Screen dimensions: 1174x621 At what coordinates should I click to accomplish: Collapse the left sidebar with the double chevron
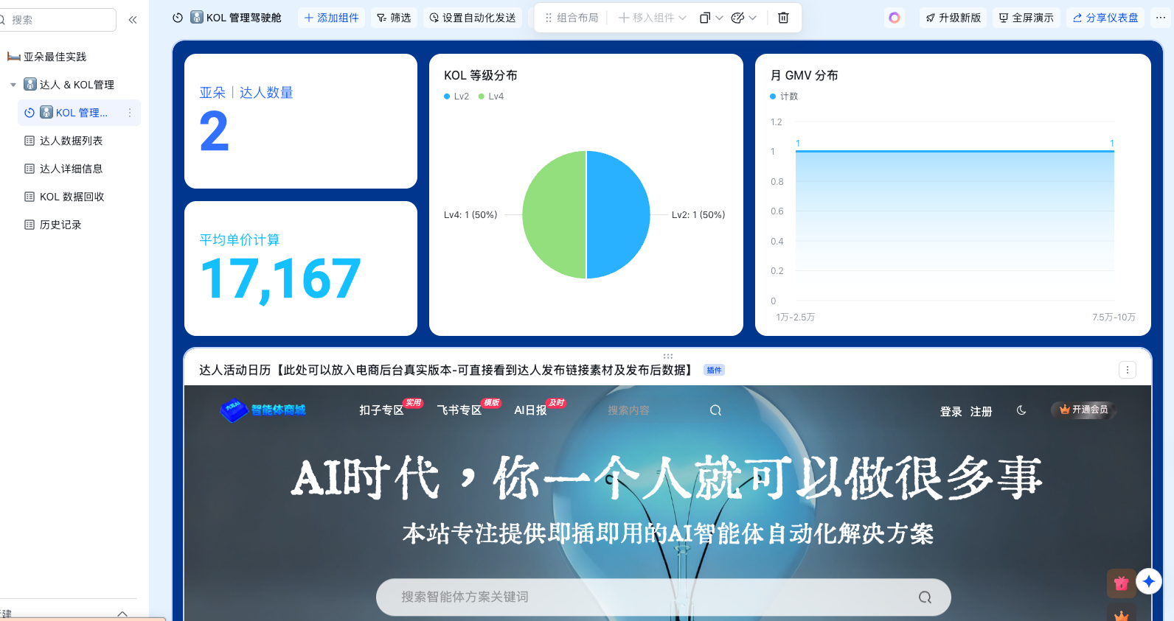(133, 20)
